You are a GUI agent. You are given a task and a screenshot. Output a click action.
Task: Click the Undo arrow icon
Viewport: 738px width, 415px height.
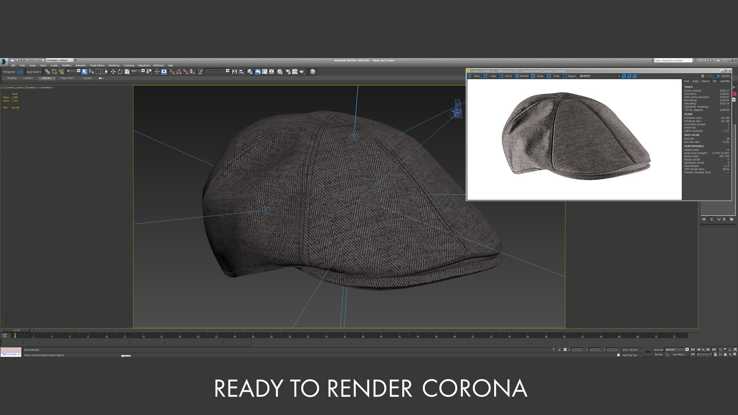[x=28, y=60]
